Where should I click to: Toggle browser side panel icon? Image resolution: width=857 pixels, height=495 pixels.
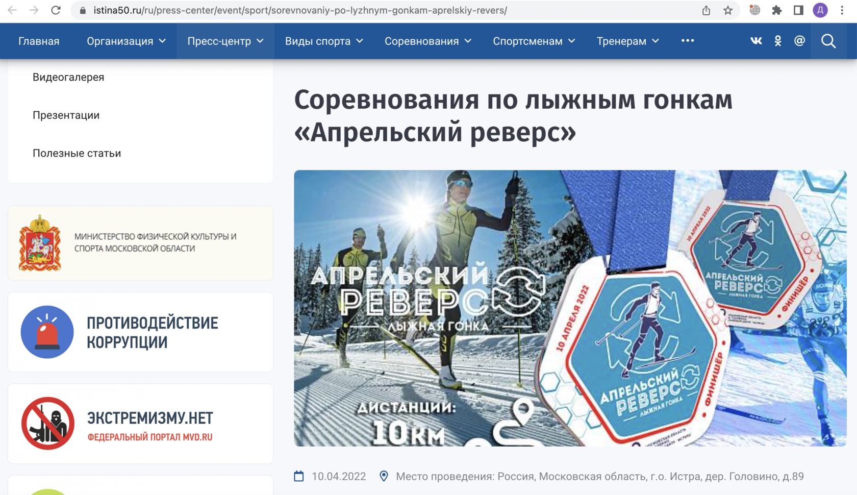798,10
